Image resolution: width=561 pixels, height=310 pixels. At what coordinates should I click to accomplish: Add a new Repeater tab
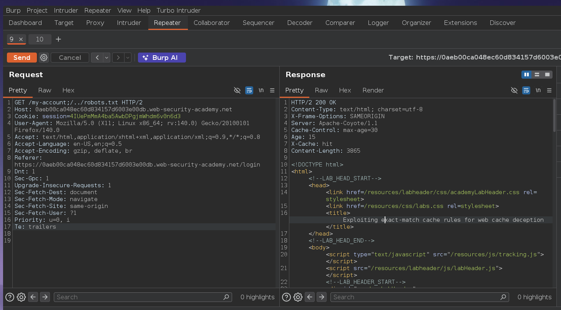pos(58,39)
